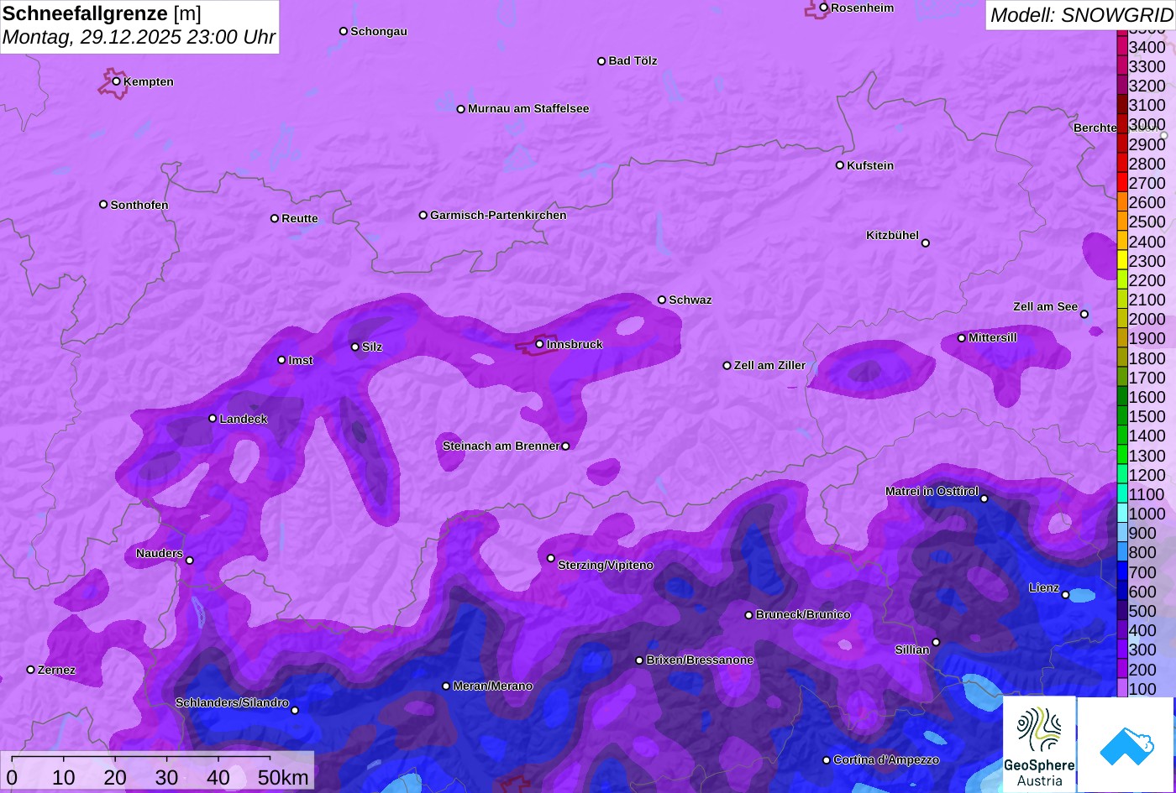The height and width of the screenshot is (793, 1176).
Task: Select the Schlanders/Silandro label
Action: pos(232,702)
